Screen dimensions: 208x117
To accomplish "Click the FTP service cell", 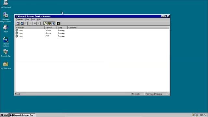I will 47,36.
